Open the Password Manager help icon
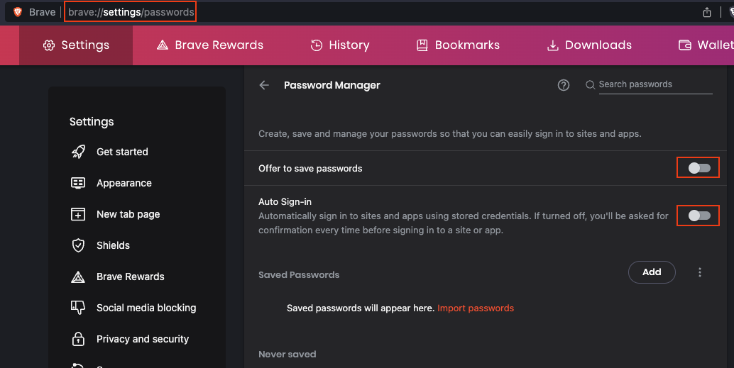 tap(564, 85)
